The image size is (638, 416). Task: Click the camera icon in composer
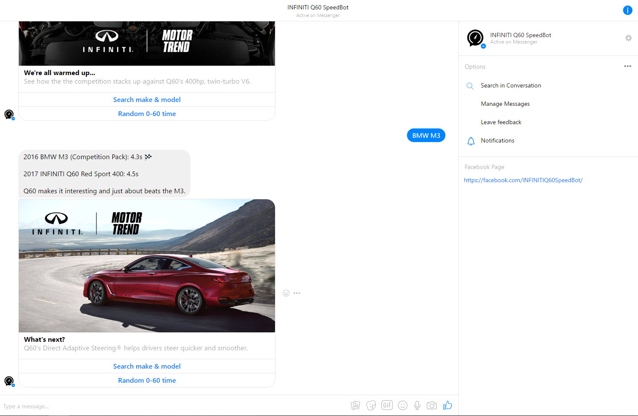pyautogui.click(x=432, y=405)
